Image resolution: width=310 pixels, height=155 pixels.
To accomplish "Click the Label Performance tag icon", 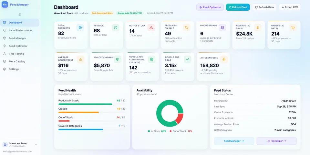I will [x=5, y=30].
